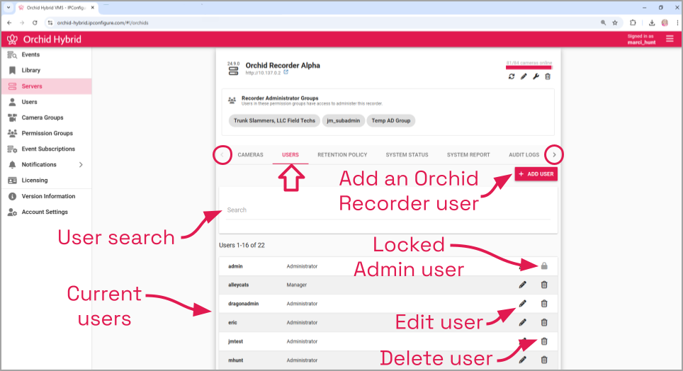Screen dimensions: 683x371
Task: Open Permission Groups
Action: point(47,133)
